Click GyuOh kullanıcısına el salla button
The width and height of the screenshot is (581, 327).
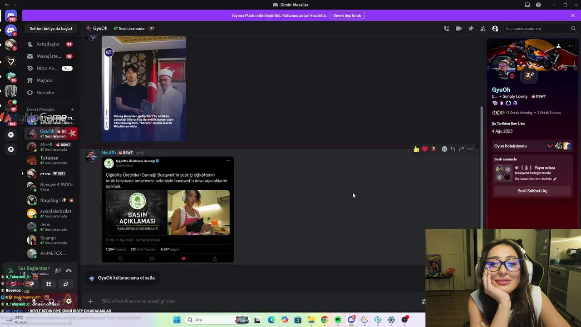pos(122,278)
